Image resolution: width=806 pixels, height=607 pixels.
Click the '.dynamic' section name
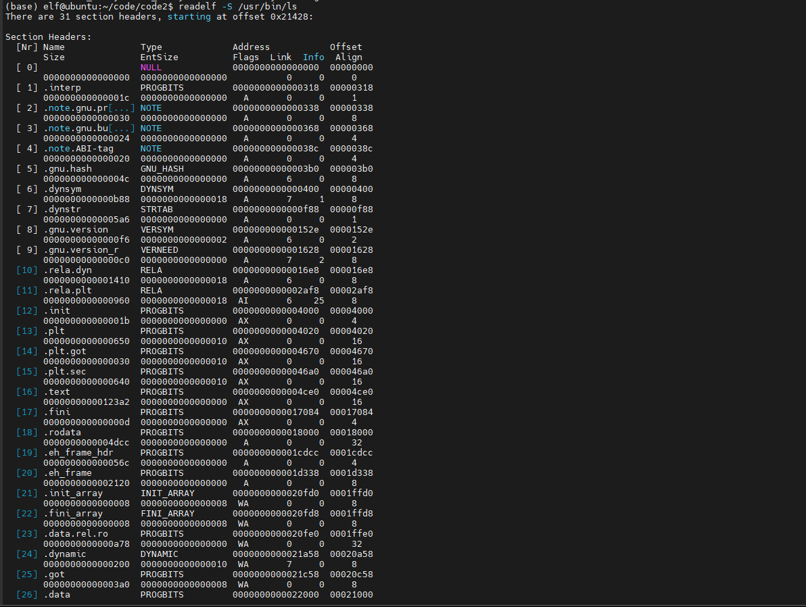coord(65,554)
